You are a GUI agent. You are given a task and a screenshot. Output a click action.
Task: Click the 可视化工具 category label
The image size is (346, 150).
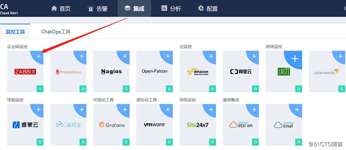pos(104,100)
